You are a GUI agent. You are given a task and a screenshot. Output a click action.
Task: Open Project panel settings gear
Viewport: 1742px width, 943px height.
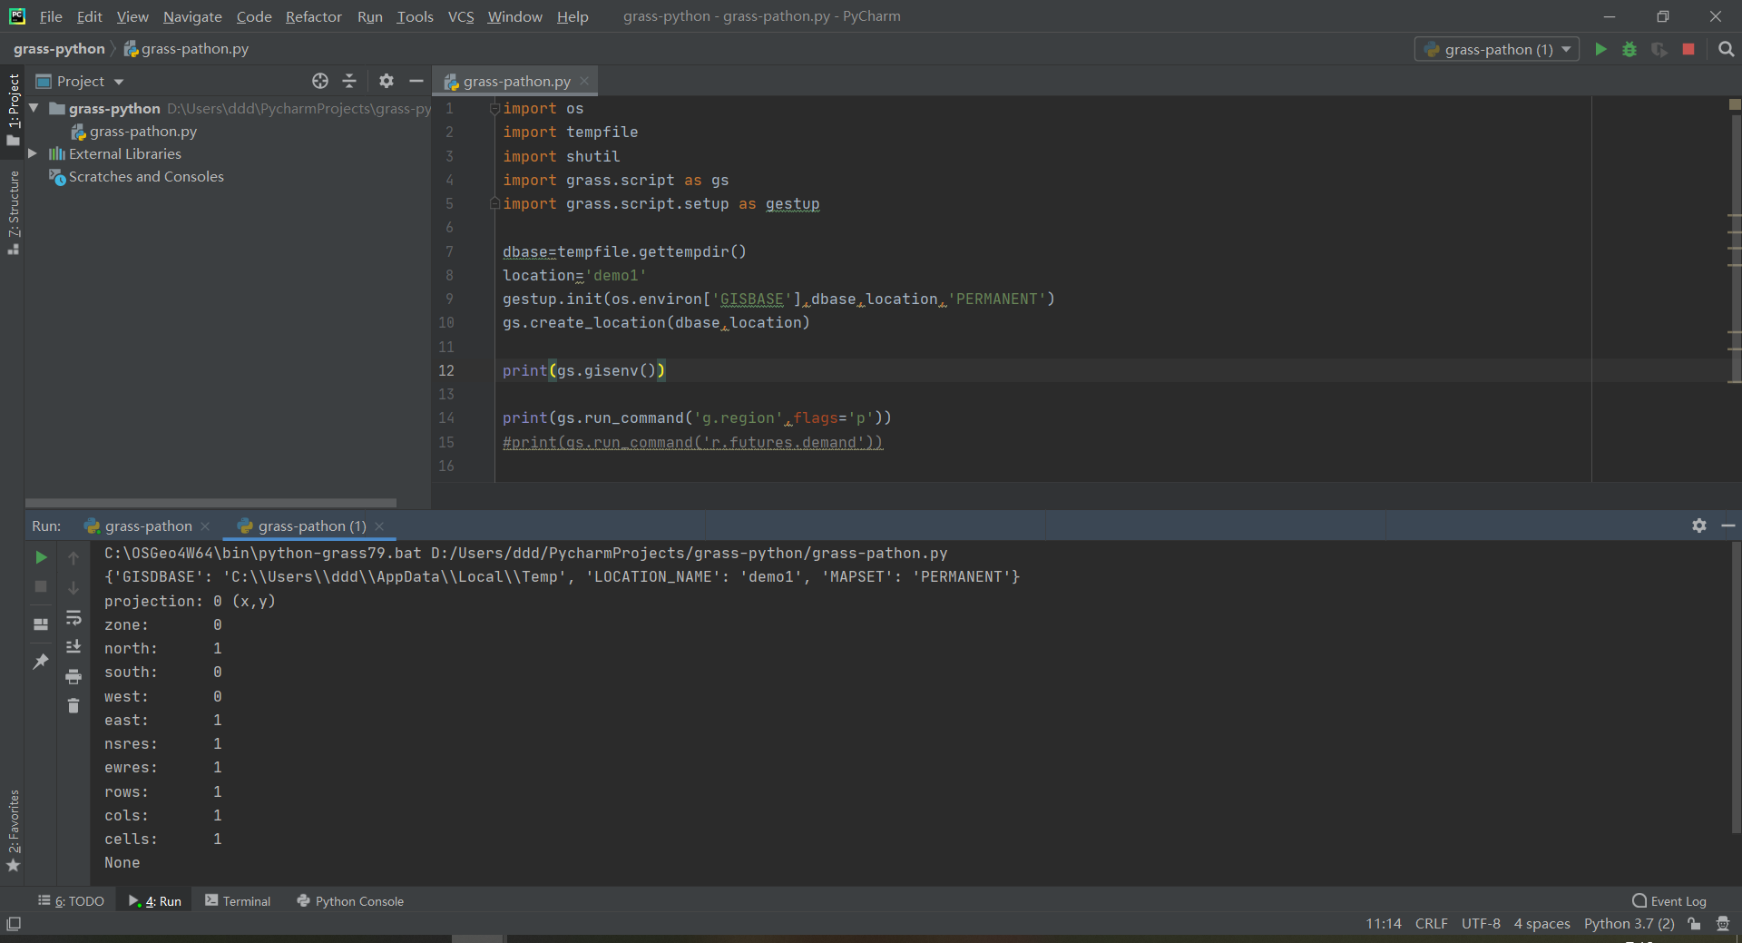(x=387, y=81)
